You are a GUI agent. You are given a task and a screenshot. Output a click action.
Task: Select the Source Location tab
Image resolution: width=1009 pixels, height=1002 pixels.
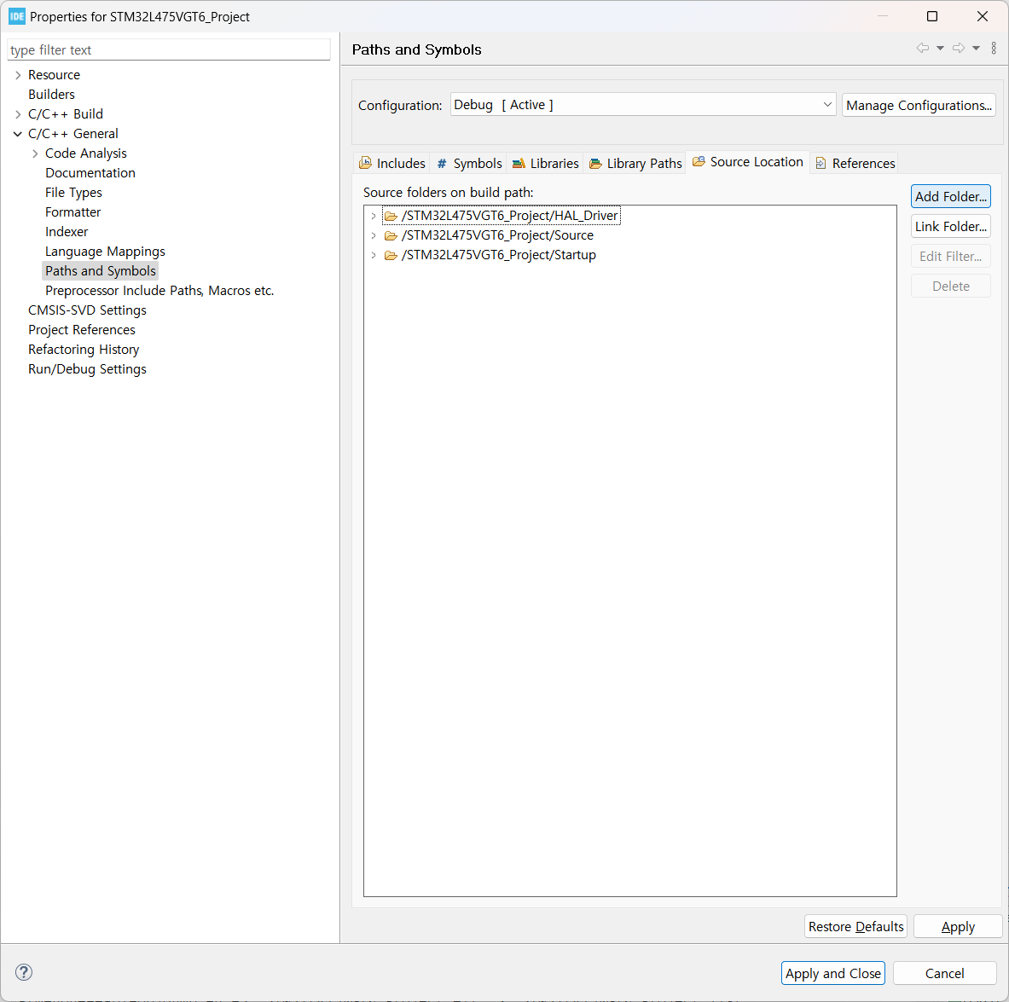tap(748, 162)
